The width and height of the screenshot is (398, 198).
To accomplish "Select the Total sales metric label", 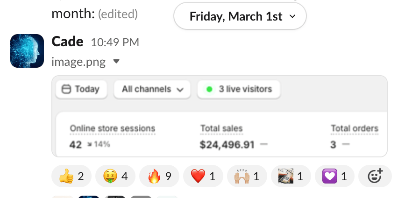I will (x=221, y=128).
